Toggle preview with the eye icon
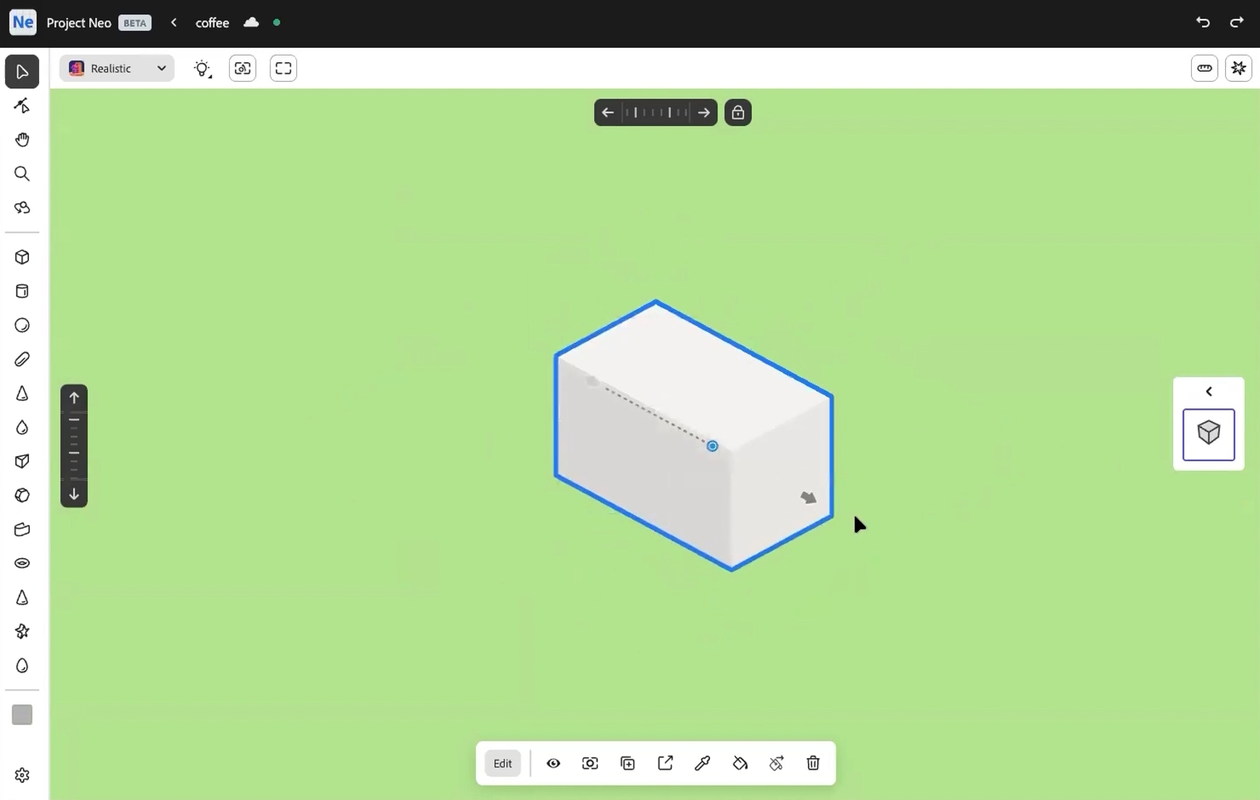 (x=553, y=763)
